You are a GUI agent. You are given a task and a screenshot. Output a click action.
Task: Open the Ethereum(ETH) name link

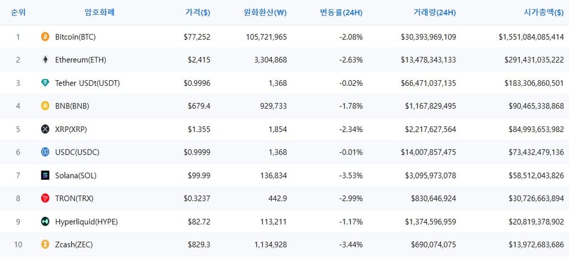[81, 60]
